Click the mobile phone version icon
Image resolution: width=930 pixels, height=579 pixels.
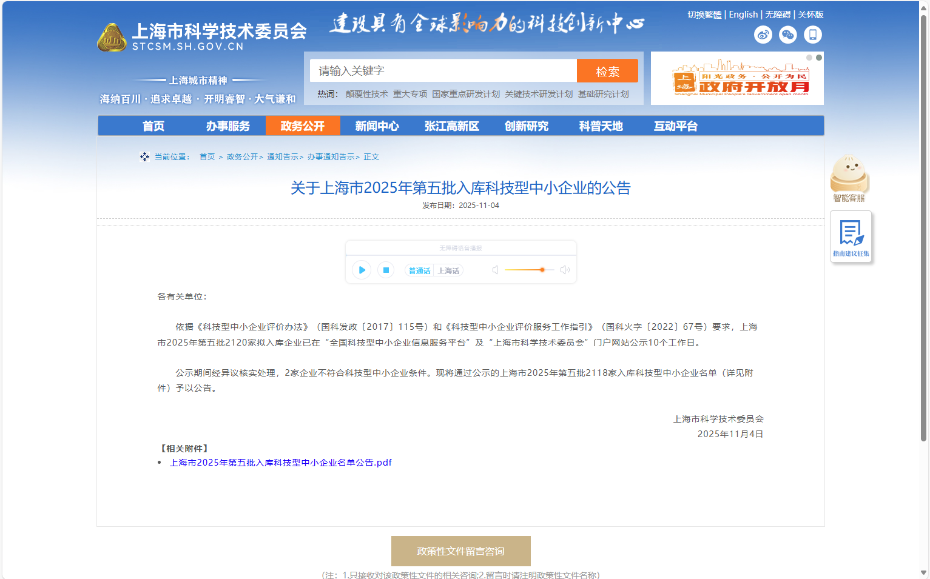(x=812, y=35)
